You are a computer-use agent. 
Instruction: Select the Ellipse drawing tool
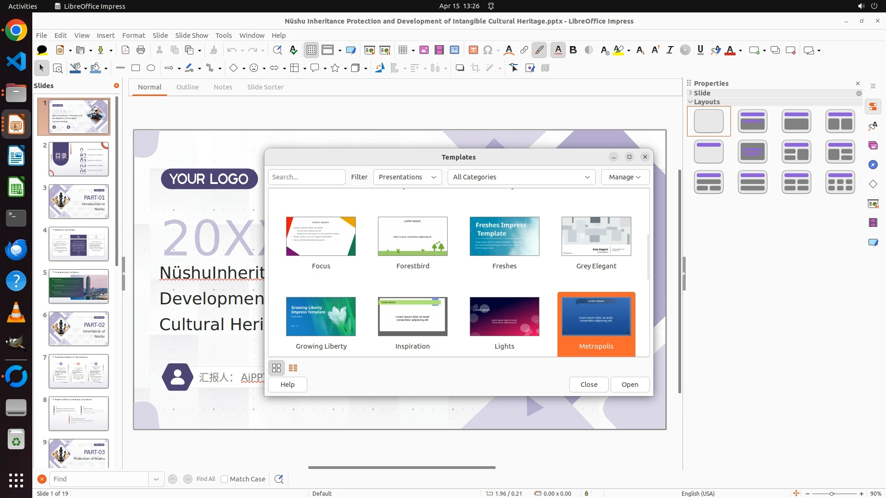point(151,68)
